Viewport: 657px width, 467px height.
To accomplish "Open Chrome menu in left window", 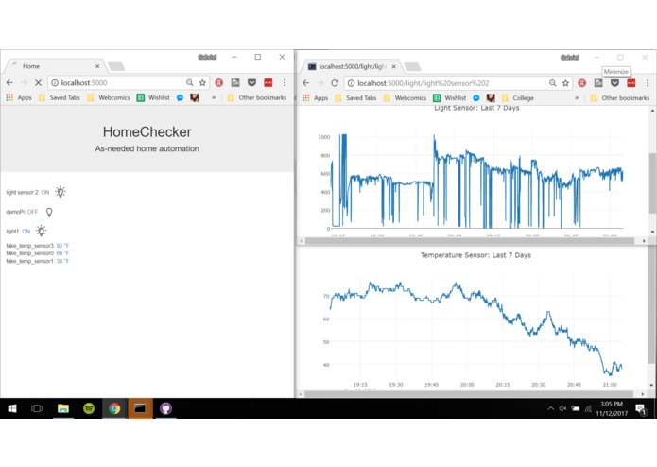I will [x=285, y=83].
